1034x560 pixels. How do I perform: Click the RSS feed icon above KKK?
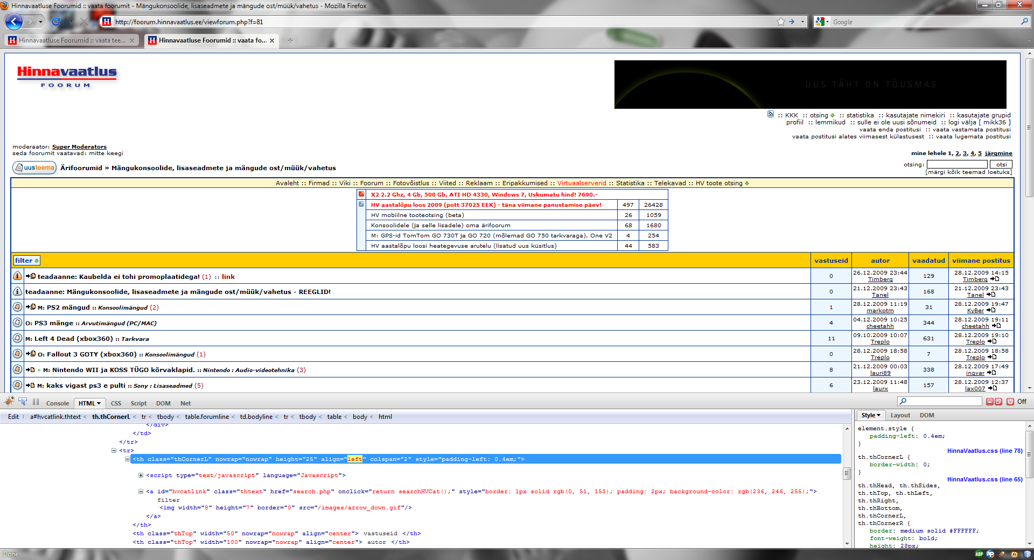pos(771,114)
